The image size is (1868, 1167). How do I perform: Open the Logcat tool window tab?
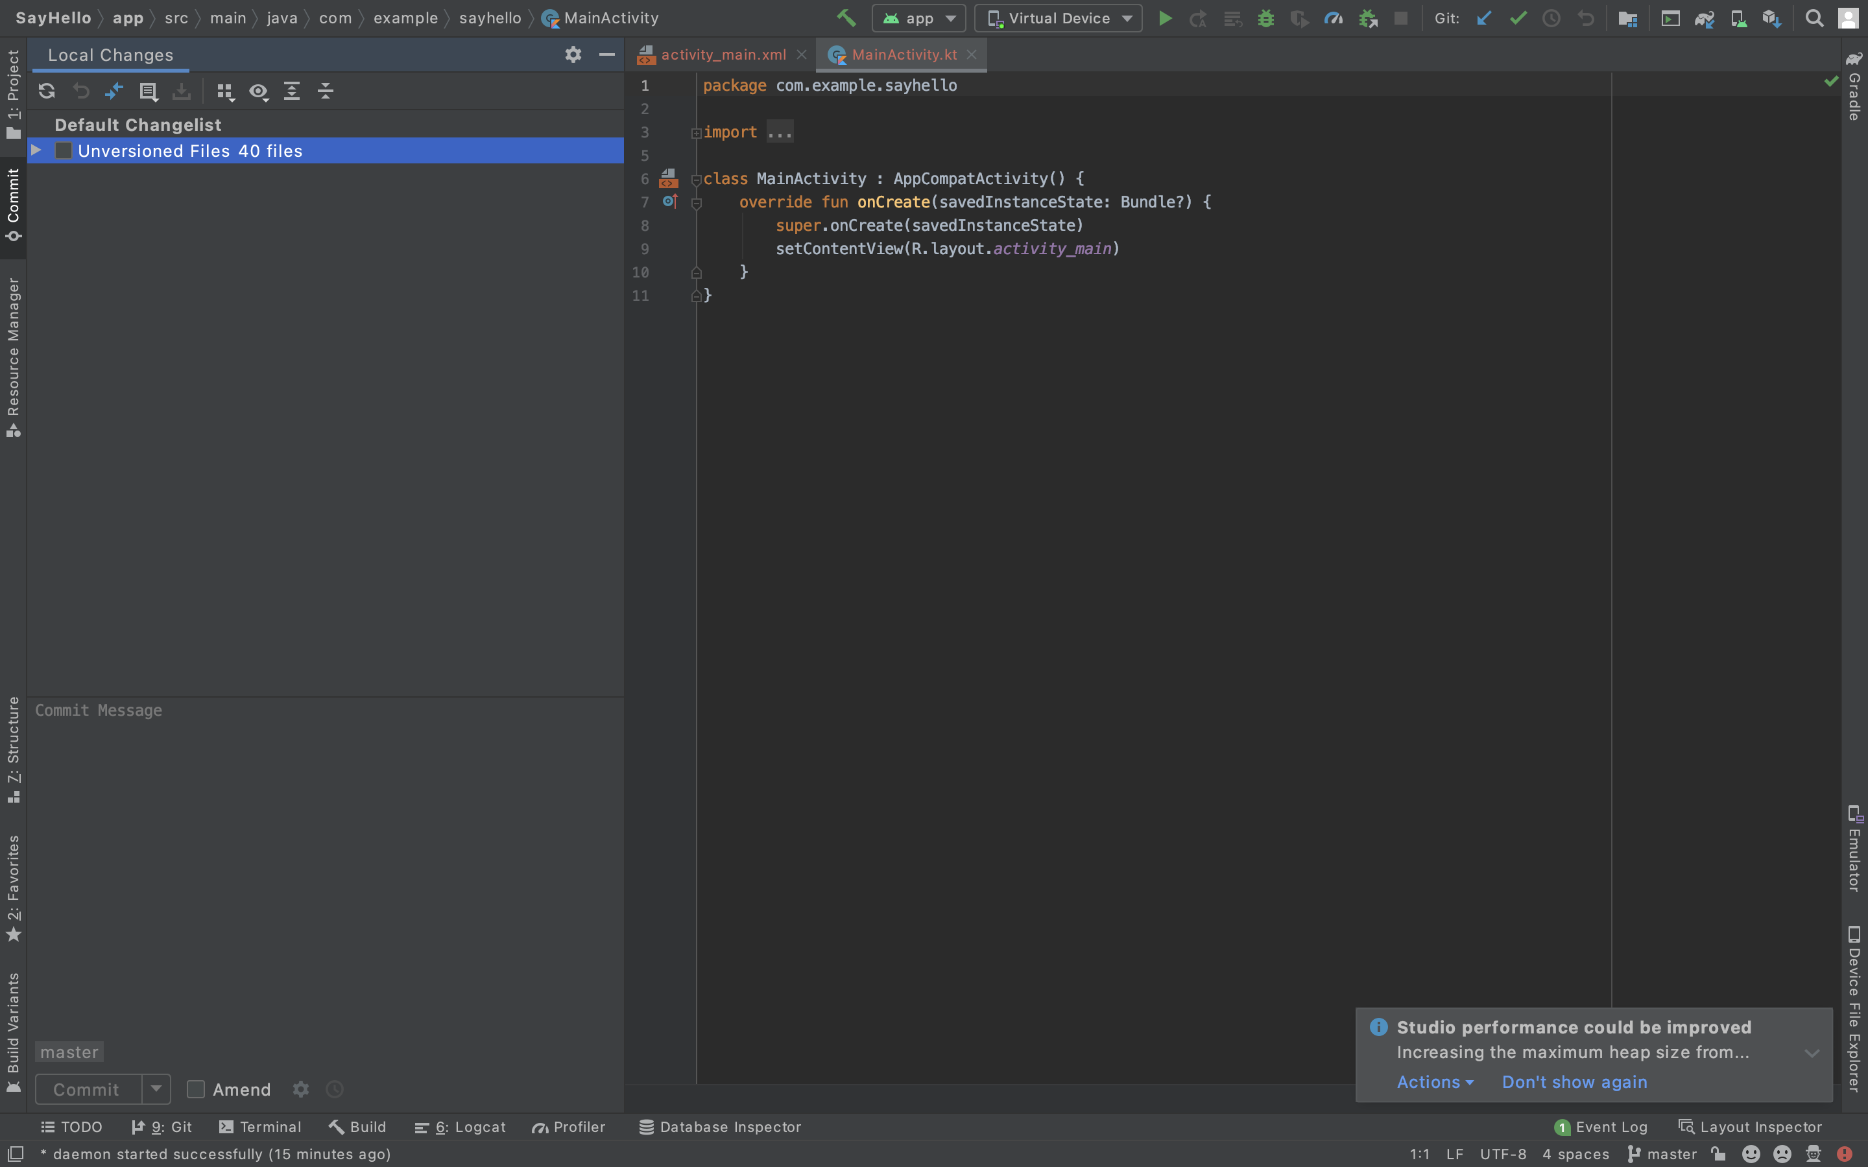tap(460, 1127)
